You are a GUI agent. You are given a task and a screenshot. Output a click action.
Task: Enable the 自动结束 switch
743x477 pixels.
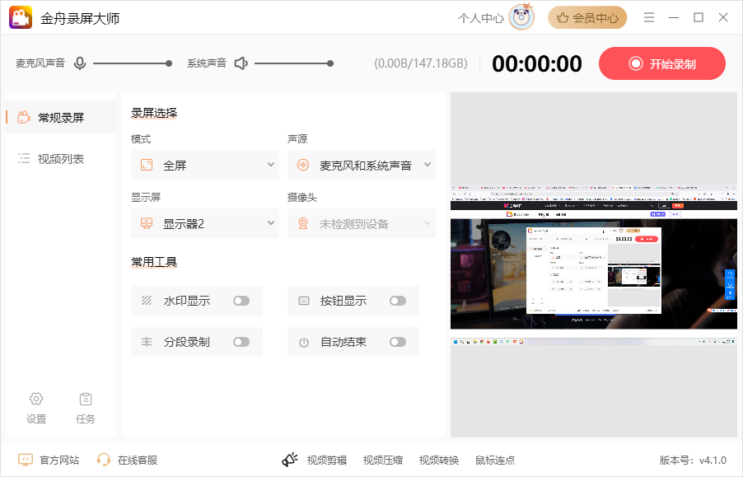click(398, 342)
